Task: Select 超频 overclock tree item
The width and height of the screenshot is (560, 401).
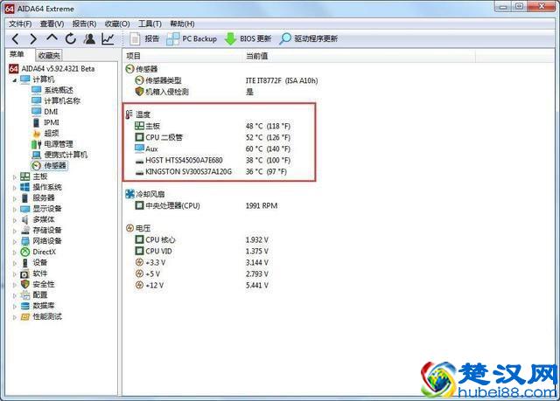Action: point(45,134)
